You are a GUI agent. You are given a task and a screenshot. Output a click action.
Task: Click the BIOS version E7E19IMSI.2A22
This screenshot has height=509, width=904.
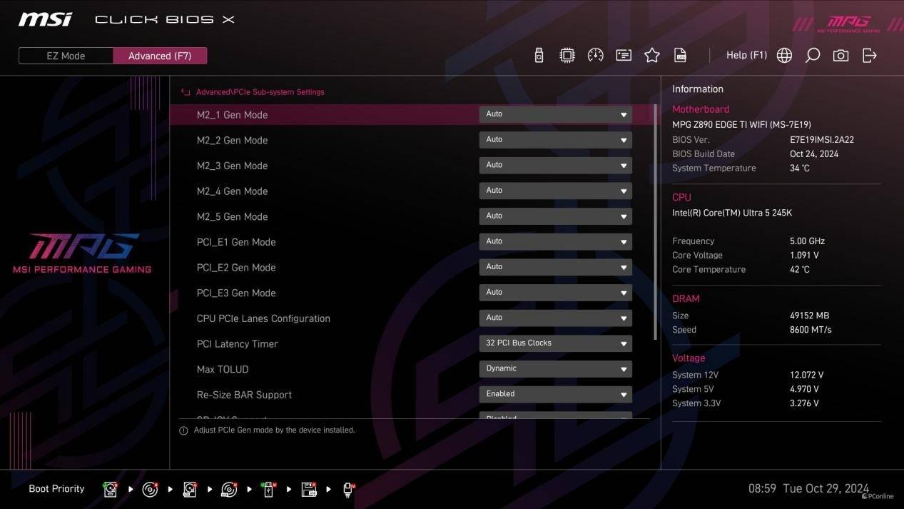(x=822, y=140)
